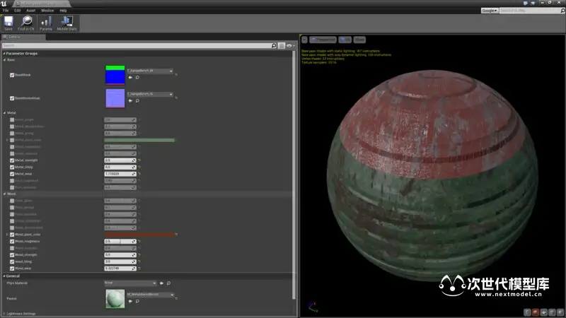The image size is (566, 318).
Task: Click the Perspective viewport button
Action: (x=323, y=40)
